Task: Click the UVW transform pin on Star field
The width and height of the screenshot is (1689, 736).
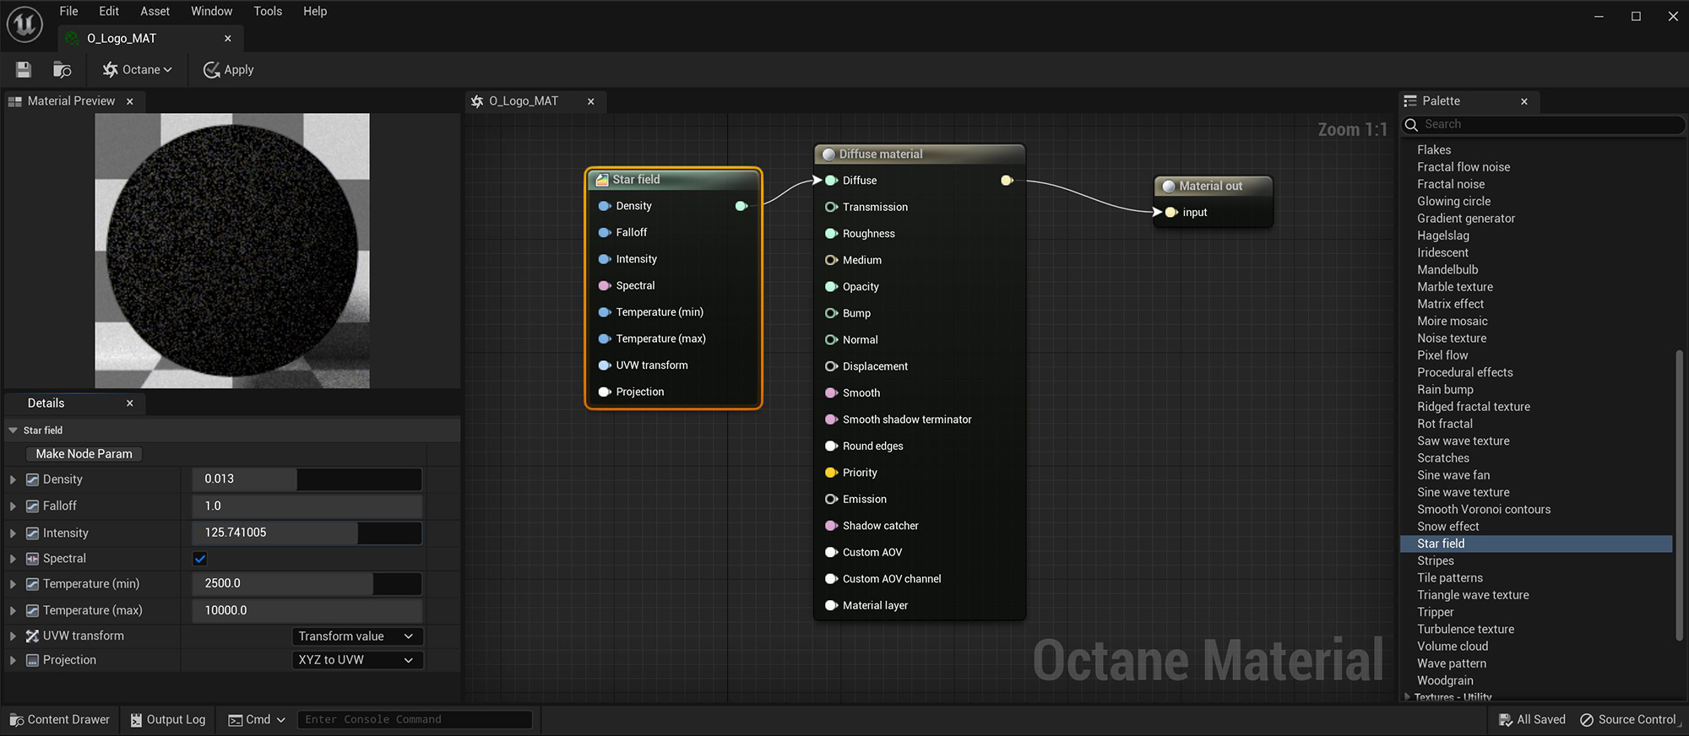Action: 605,365
